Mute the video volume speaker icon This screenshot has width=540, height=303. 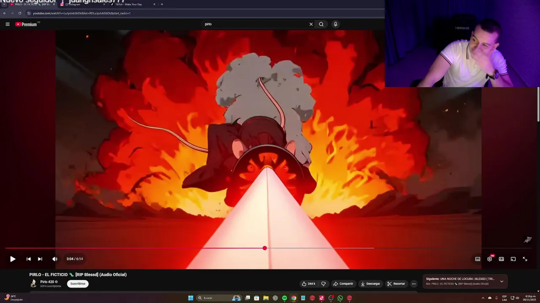coord(55,259)
